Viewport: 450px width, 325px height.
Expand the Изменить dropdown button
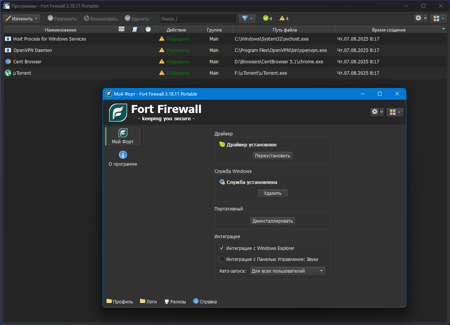pos(22,19)
